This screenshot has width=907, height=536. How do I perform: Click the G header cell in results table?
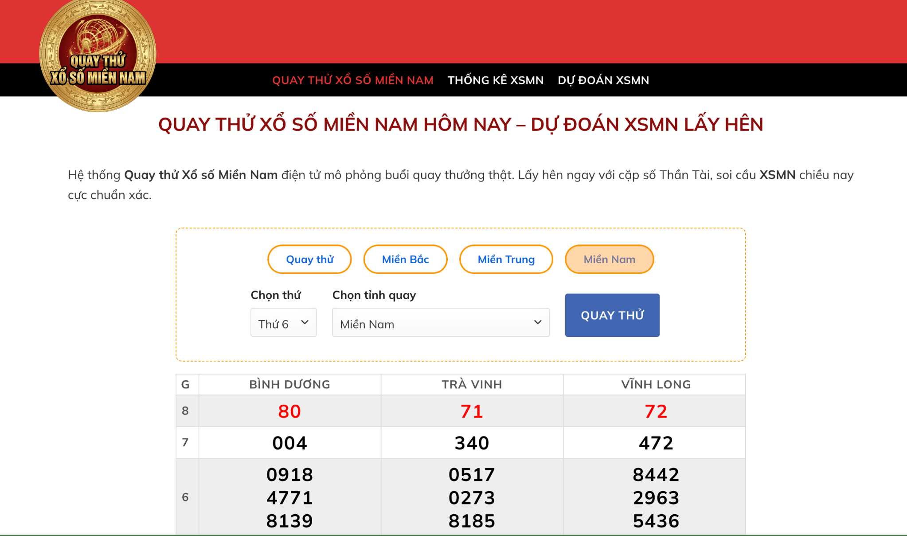click(x=185, y=384)
